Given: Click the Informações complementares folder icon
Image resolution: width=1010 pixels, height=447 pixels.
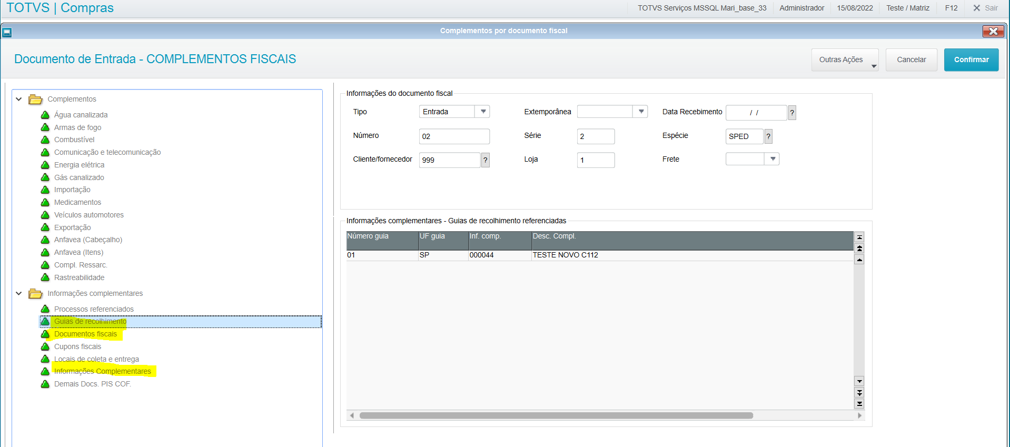Looking at the screenshot, I should [x=35, y=293].
